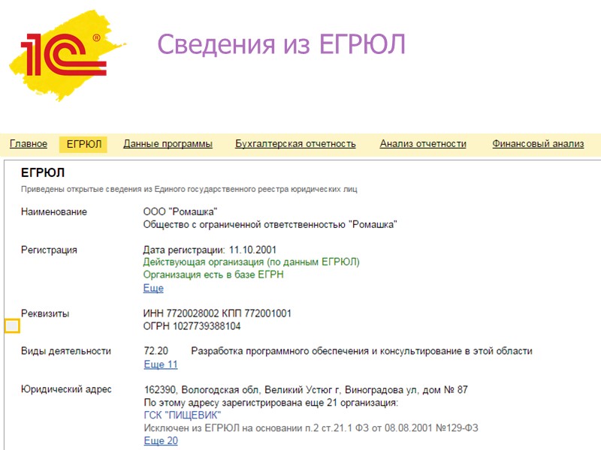Switch to Данные программы tab
Screen dimensions: 601x450
pos(168,144)
